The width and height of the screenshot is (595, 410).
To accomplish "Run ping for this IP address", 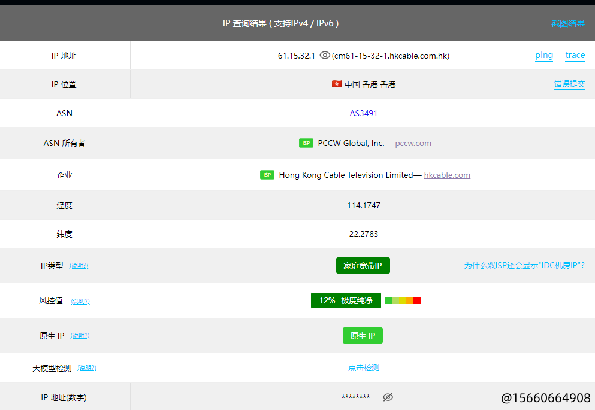I will [544, 55].
